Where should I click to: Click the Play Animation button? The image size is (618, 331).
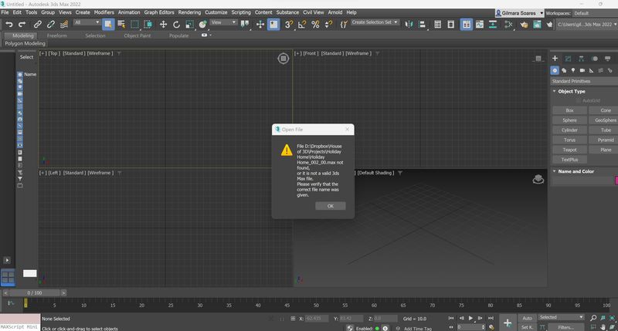470,318
